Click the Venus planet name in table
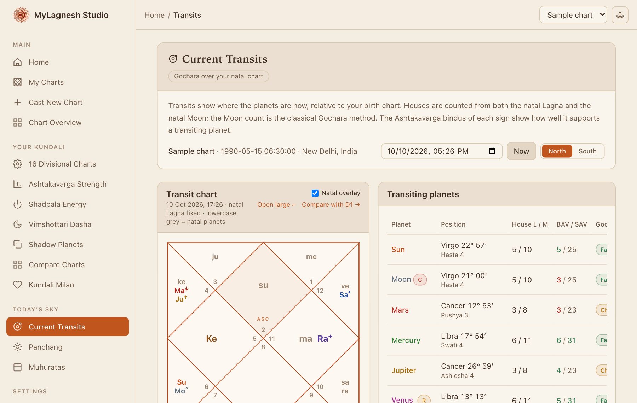The height and width of the screenshot is (403, 637). click(402, 400)
